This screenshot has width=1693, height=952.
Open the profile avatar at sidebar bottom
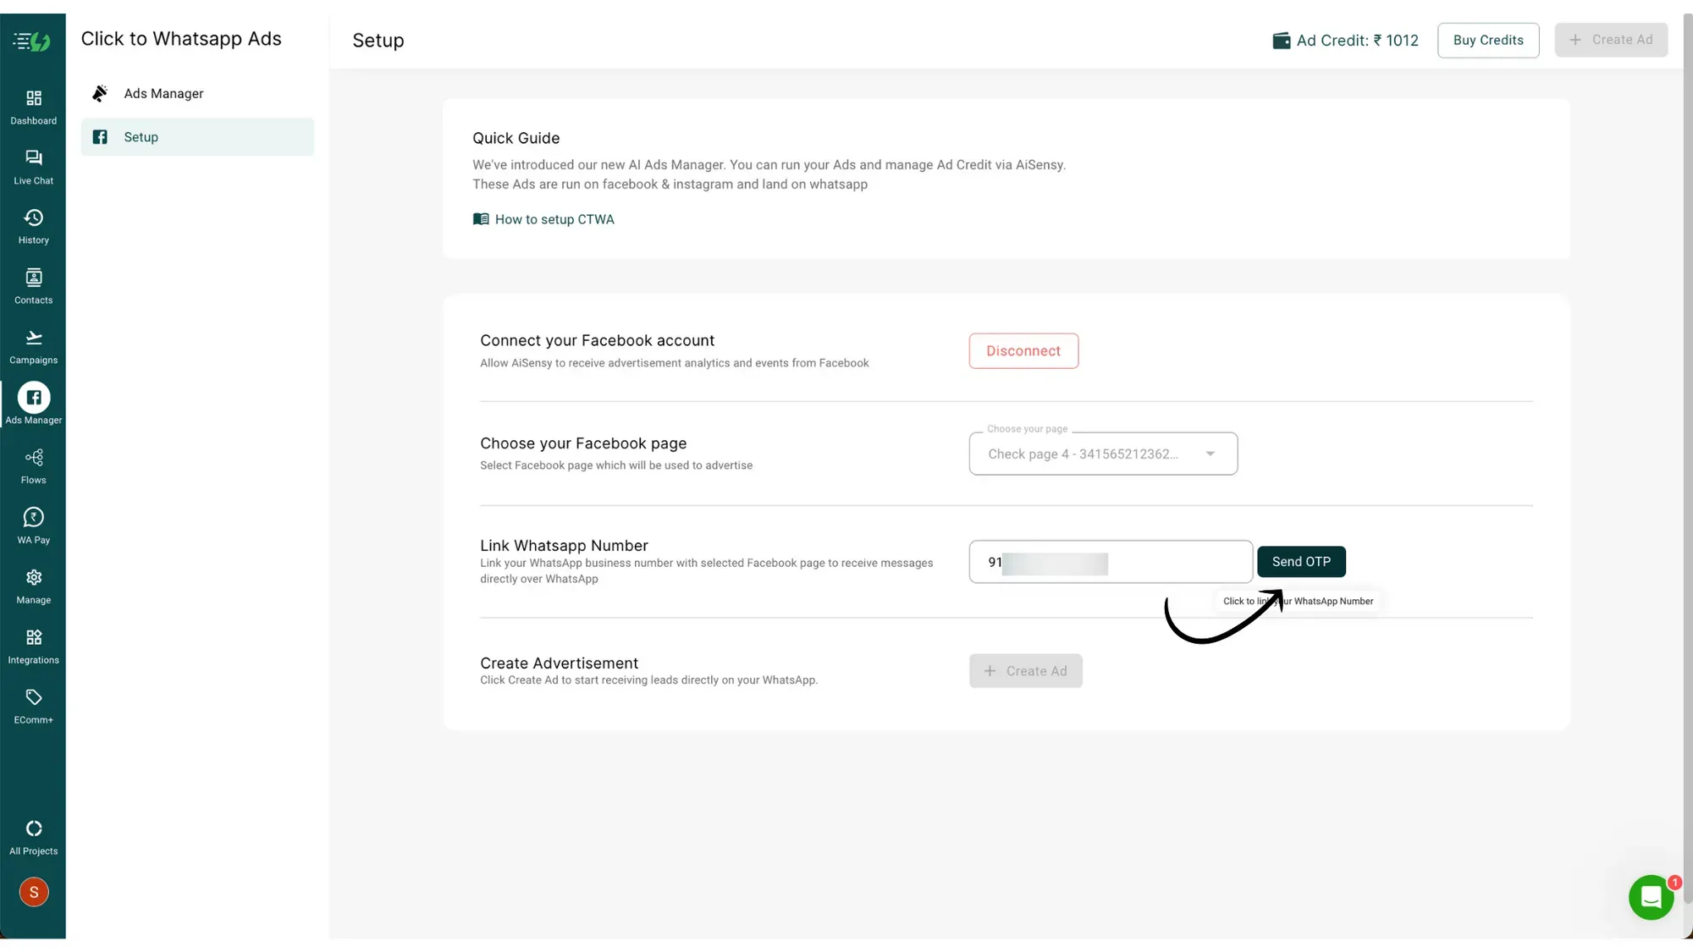tap(33, 891)
